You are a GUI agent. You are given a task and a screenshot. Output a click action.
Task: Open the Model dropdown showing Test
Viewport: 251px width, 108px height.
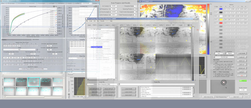(37, 50)
